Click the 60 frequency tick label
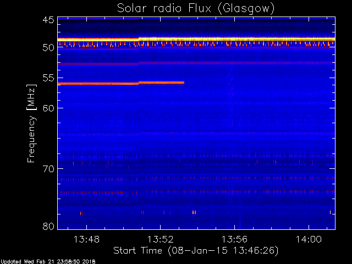 48,108
